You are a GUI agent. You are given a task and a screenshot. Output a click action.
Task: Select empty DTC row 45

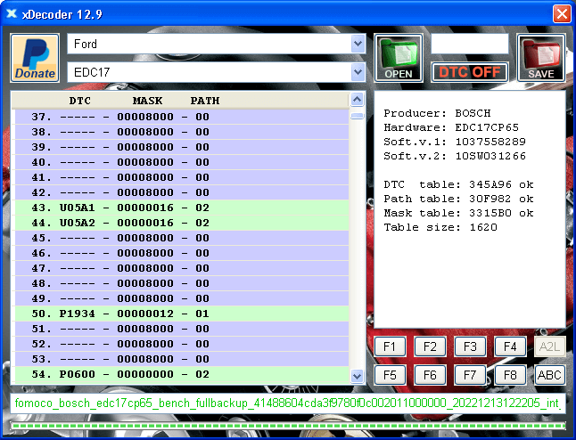[x=182, y=238]
